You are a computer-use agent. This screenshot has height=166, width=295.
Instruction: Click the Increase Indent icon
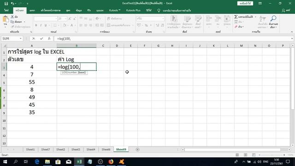tap(101, 25)
